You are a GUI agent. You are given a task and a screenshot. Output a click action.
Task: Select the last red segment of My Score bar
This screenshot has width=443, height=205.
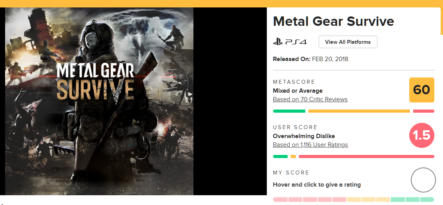point(339,200)
